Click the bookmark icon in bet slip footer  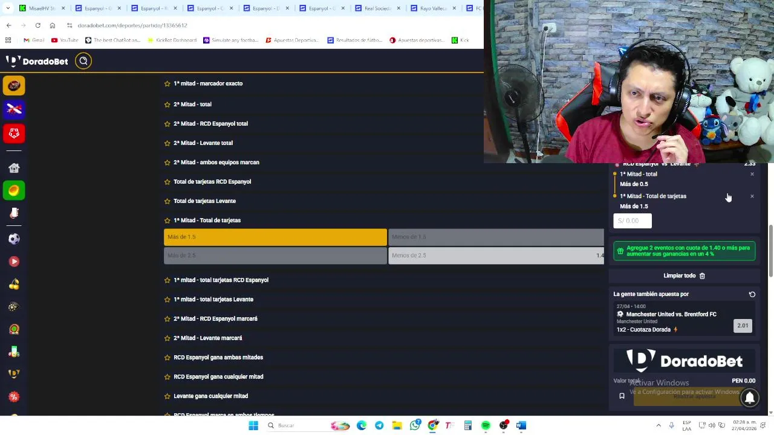pyautogui.click(x=622, y=396)
